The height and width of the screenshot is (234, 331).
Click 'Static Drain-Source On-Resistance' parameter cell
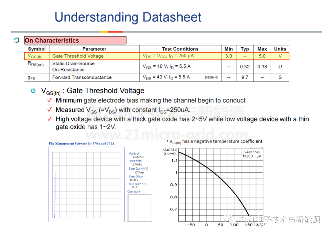tap(73, 67)
